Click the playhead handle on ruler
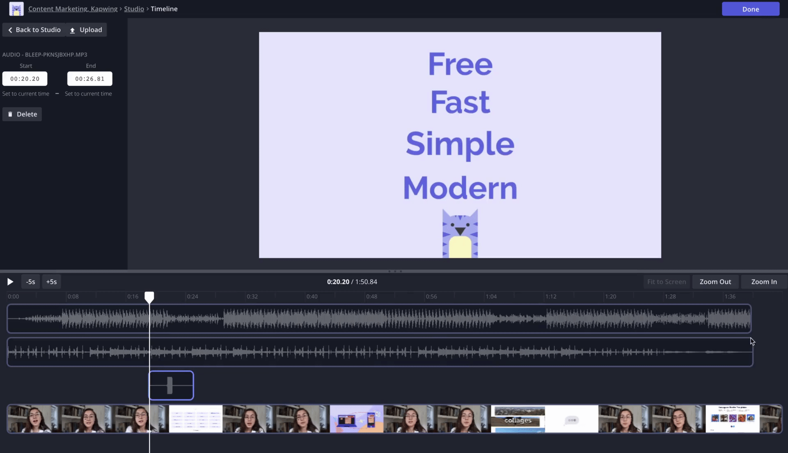 click(x=149, y=297)
